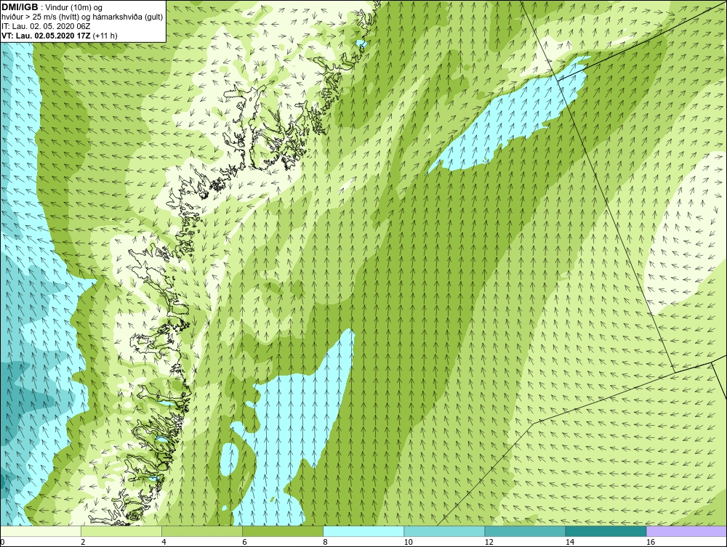Click the 2–4 m/s light green legend swatch
The image size is (727, 547).
click(x=121, y=531)
